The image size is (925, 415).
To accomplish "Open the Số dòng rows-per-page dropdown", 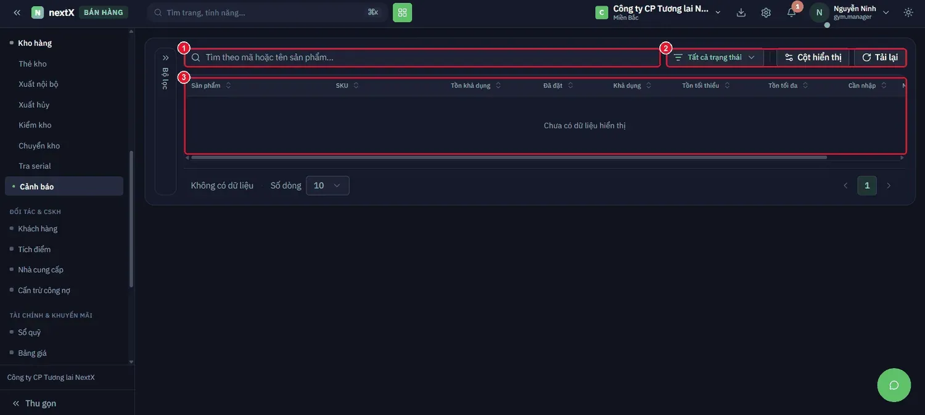I will [x=327, y=186].
